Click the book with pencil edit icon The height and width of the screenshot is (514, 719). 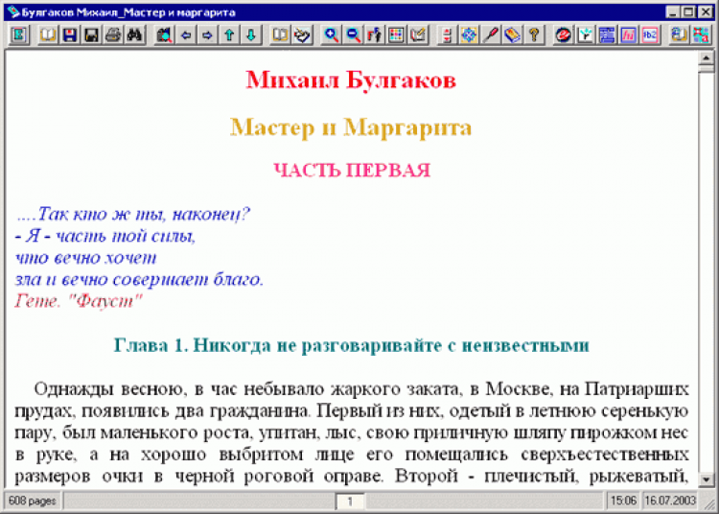(418, 35)
